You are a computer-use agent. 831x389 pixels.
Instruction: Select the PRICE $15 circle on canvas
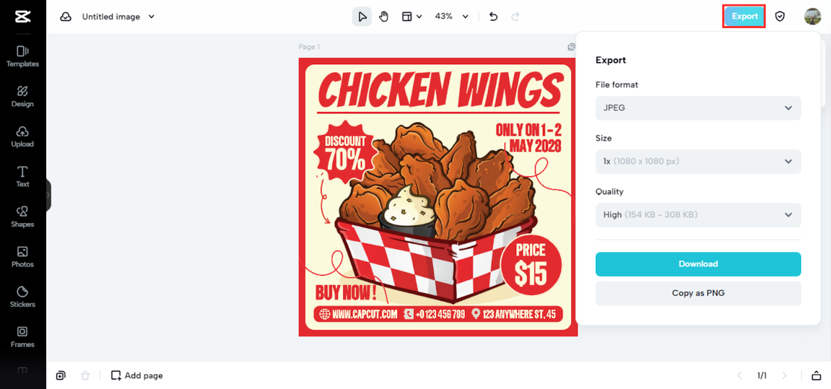[x=530, y=265]
